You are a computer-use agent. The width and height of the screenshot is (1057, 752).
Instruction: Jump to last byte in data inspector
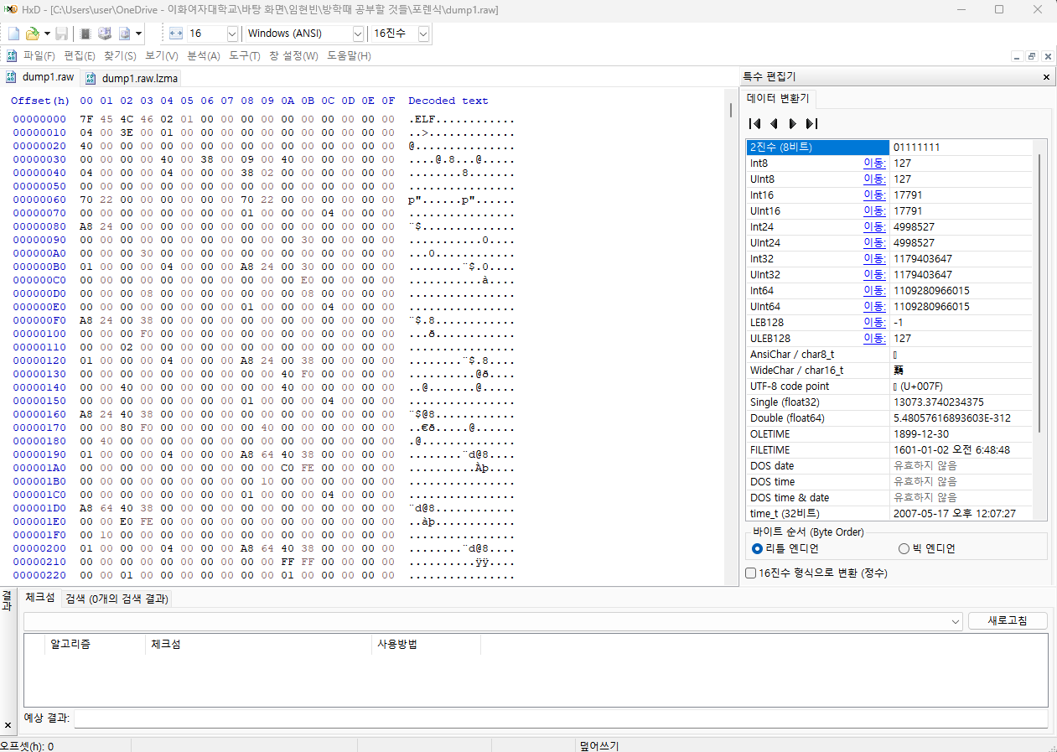coord(811,123)
